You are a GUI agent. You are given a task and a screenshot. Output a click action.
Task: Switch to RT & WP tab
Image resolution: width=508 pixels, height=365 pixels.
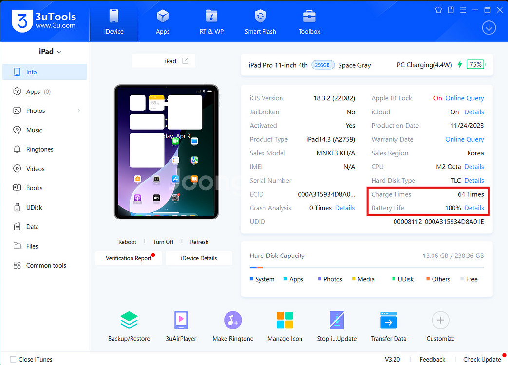(x=211, y=21)
